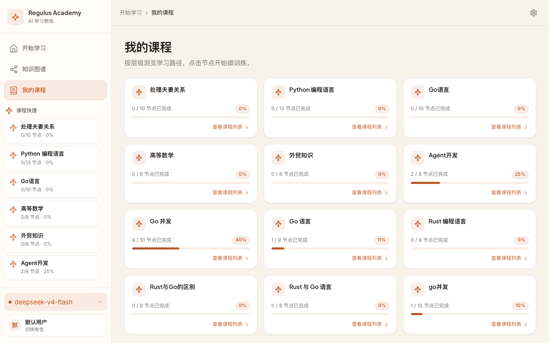
Task: Open 查看课程列表 link for Go语言 card
Action: [x=510, y=127]
